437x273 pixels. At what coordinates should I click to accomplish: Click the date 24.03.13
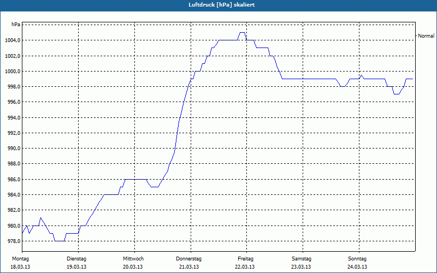click(x=357, y=267)
